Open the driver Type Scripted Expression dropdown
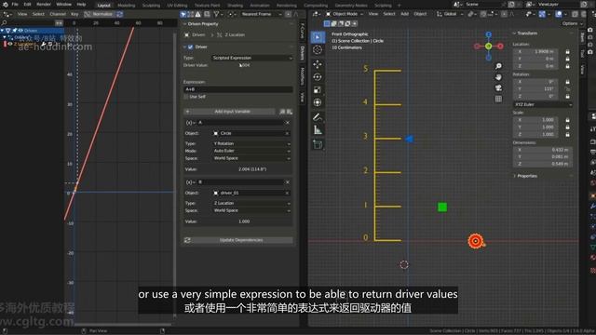The image size is (596, 335). [252, 58]
